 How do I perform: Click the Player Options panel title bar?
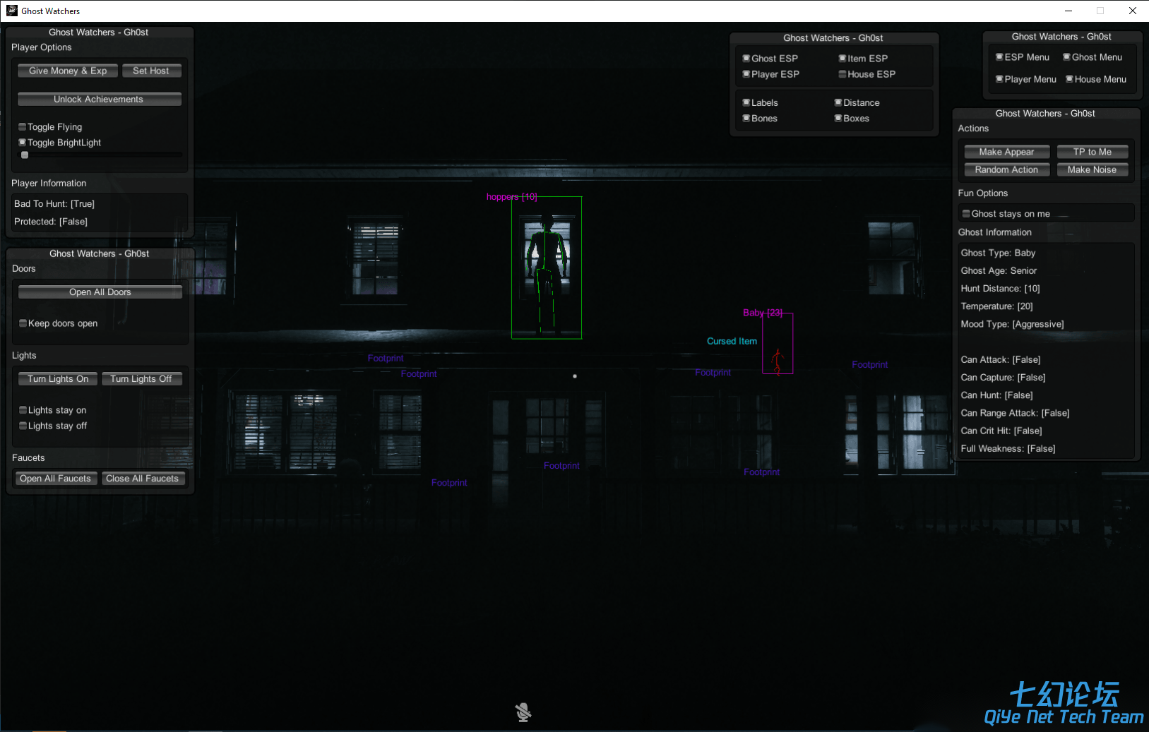99,32
